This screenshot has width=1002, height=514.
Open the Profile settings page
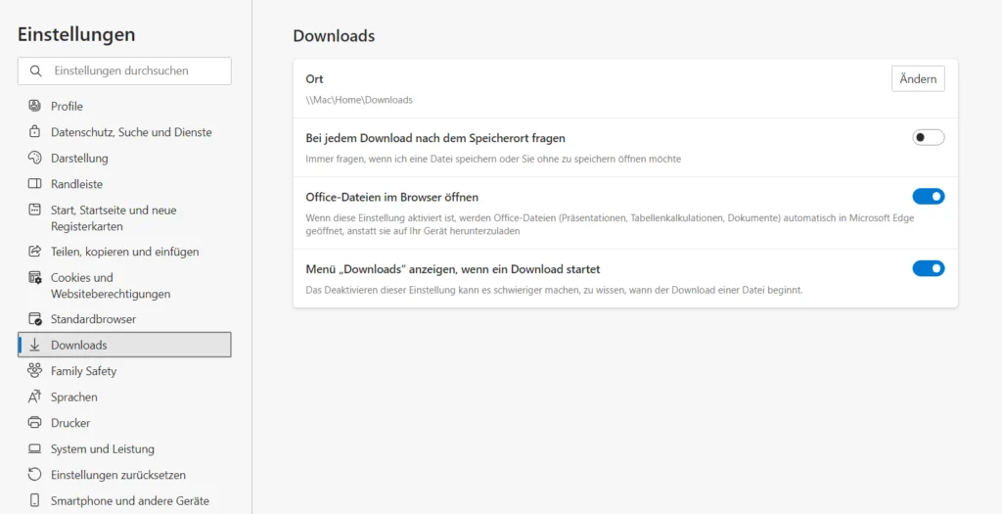coord(124,106)
